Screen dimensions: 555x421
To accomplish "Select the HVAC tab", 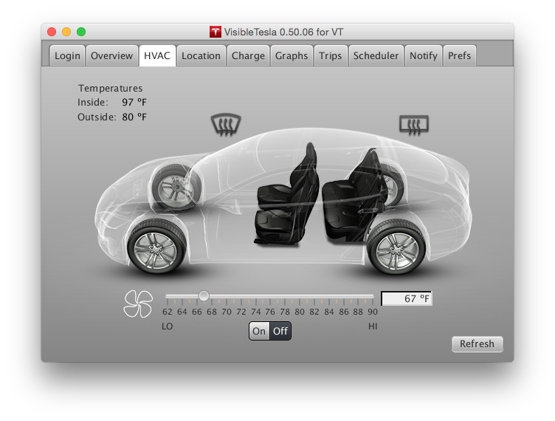I will pyautogui.click(x=157, y=55).
